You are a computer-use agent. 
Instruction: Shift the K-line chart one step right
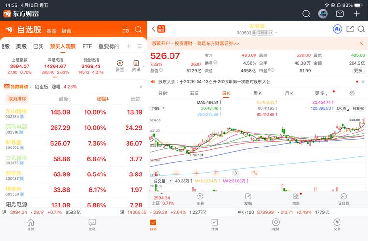[235, 173]
